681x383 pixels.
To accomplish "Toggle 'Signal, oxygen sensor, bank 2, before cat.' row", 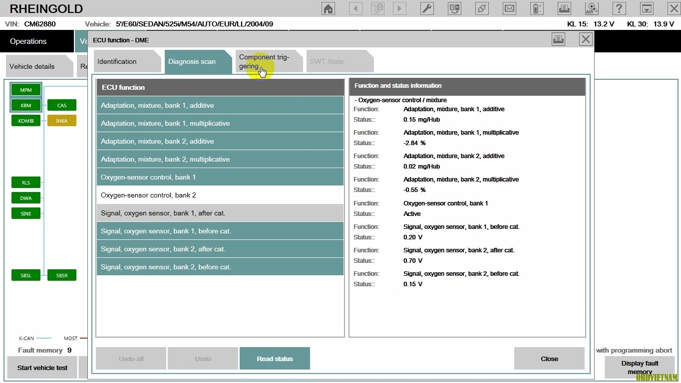I will (220, 267).
